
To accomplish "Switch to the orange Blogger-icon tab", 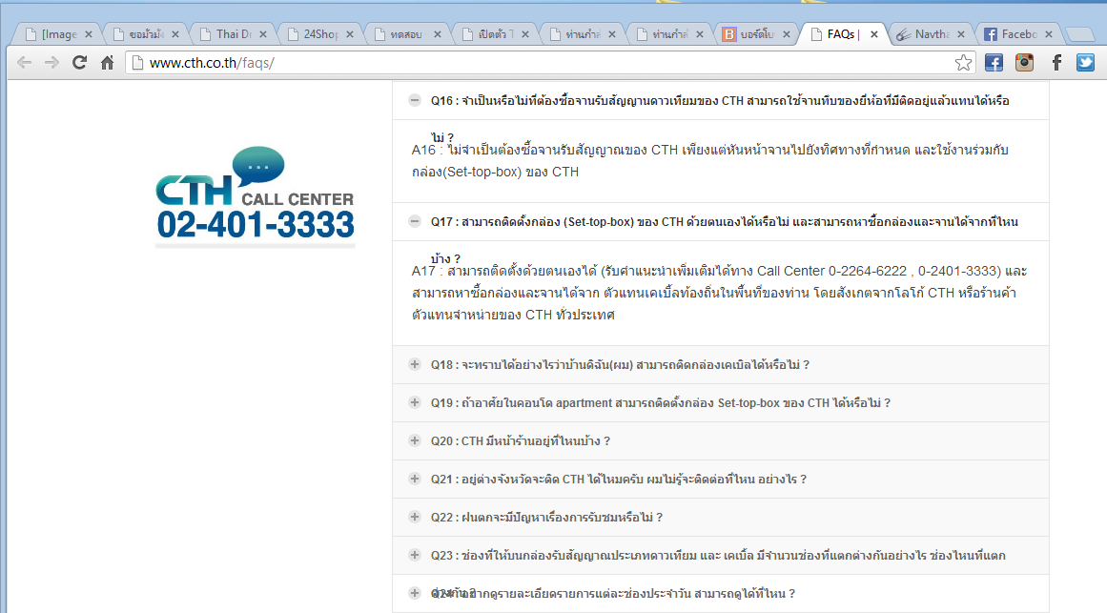I will (x=756, y=34).
